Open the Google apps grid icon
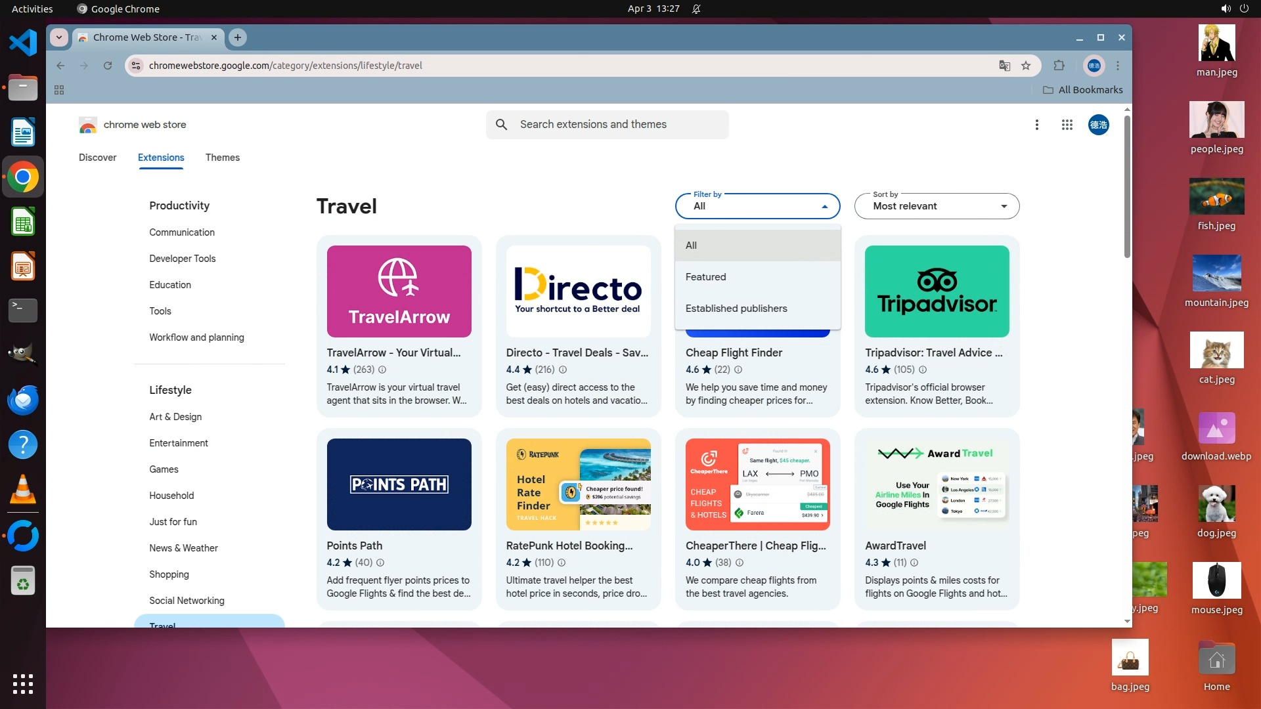The width and height of the screenshot is (1261, 709). [x=1067, y=125]
